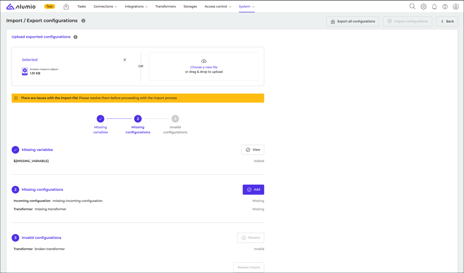The height and width of the screenshot is (273, 464).
Task: Click Choose a new file link
Action: pyautogui.click(x=204, y=67)
